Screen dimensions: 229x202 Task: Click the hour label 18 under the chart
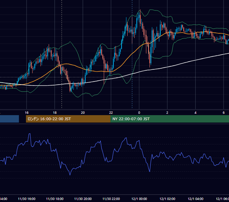pyautogui.click(x=55, y=113)
